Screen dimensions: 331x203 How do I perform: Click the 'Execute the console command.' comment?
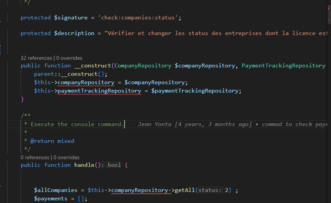(77, 124)
